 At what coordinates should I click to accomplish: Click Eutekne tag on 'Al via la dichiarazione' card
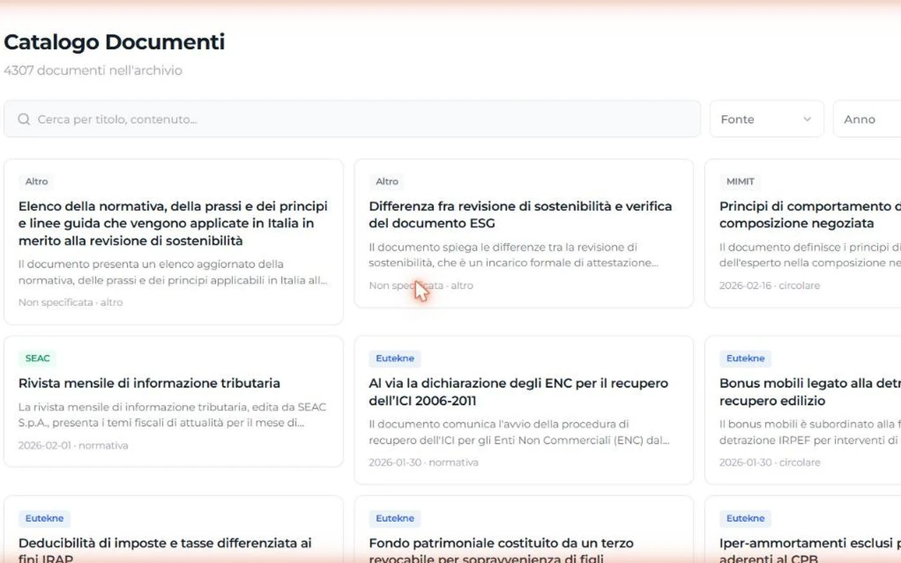point(395,358)
